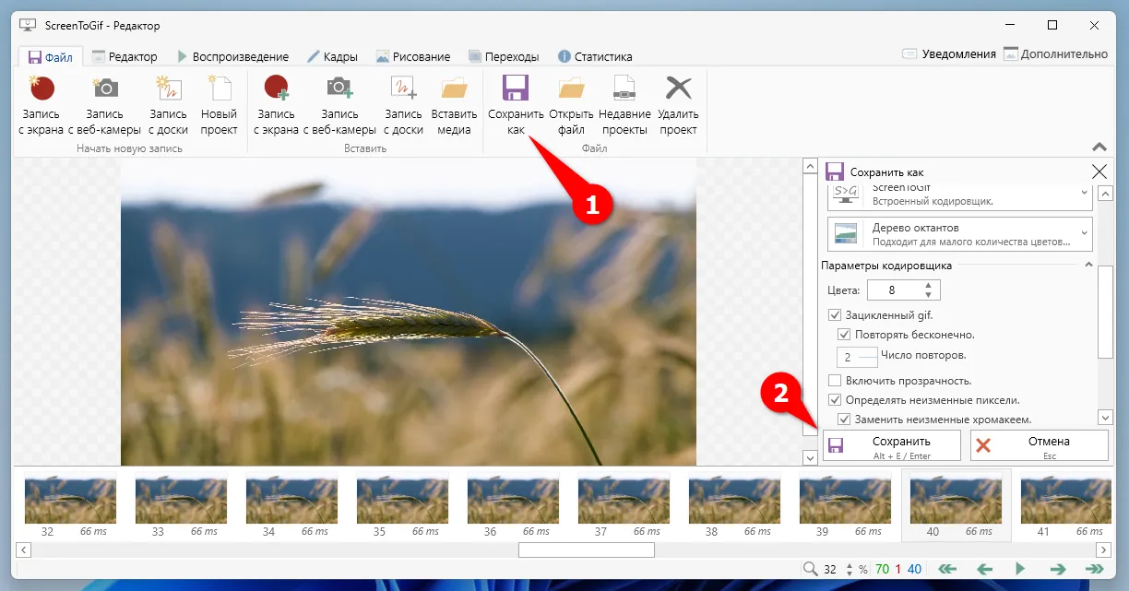The image size is (1129, 591).
Task: Switch to the Редактор tab
Action: coord(125,56)
